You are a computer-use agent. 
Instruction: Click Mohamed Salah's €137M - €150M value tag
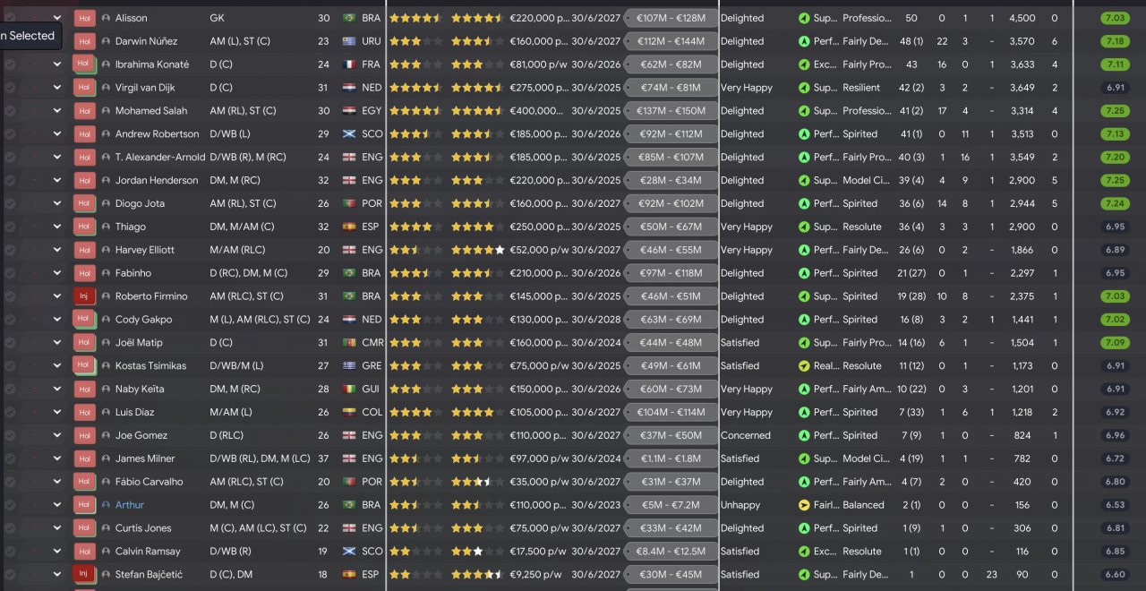[671, 111]
